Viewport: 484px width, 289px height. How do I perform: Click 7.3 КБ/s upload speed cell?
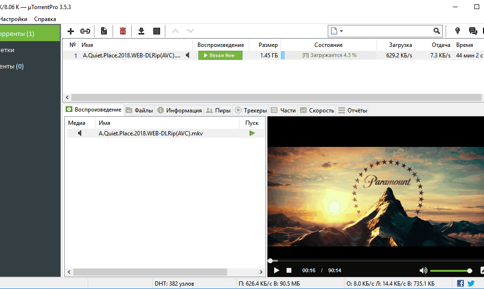(440, 56)
